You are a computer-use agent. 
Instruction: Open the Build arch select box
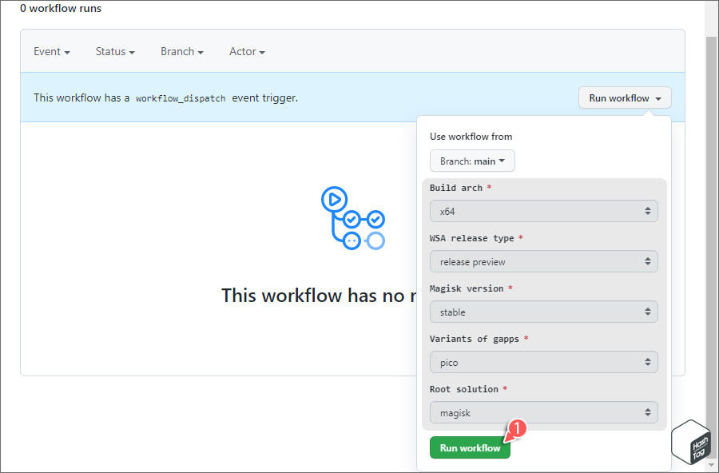click(x=544, y=210)
